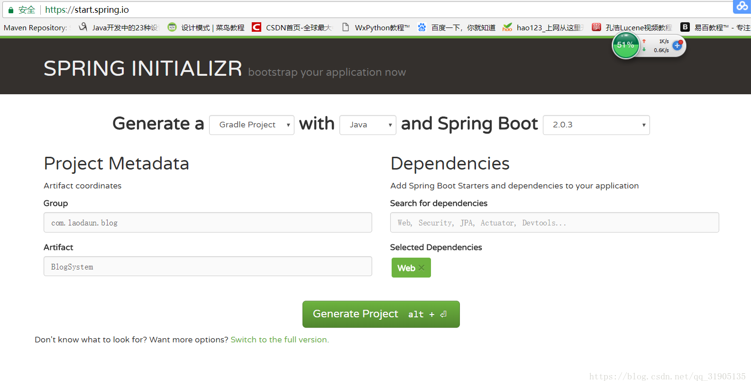Open the Java language dropdown

click(x=368, y=125)
